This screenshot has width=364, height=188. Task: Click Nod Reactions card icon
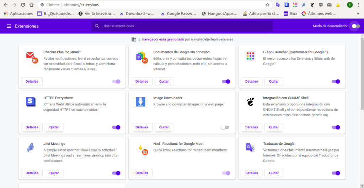[x=142, y=149]
